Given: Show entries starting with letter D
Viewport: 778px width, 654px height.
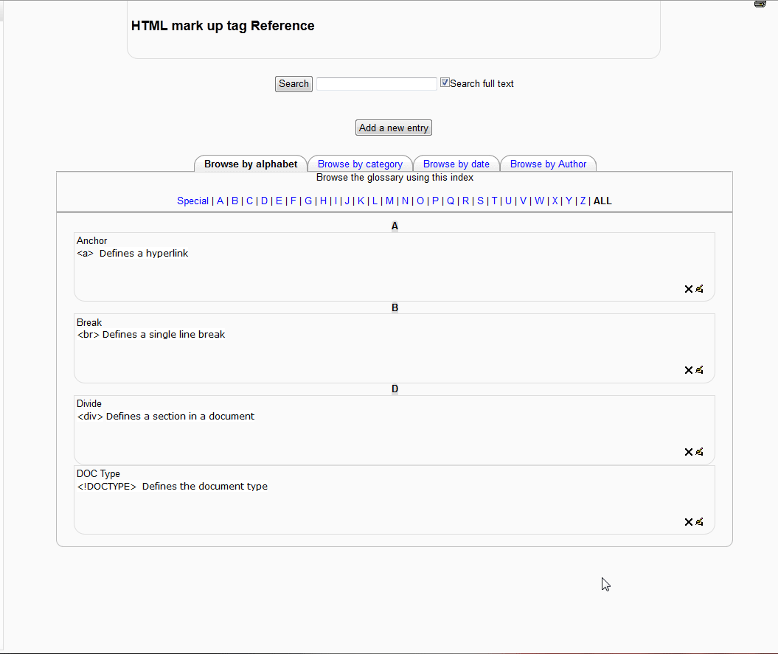Looking at the screenshot, I should click(264, 201).
